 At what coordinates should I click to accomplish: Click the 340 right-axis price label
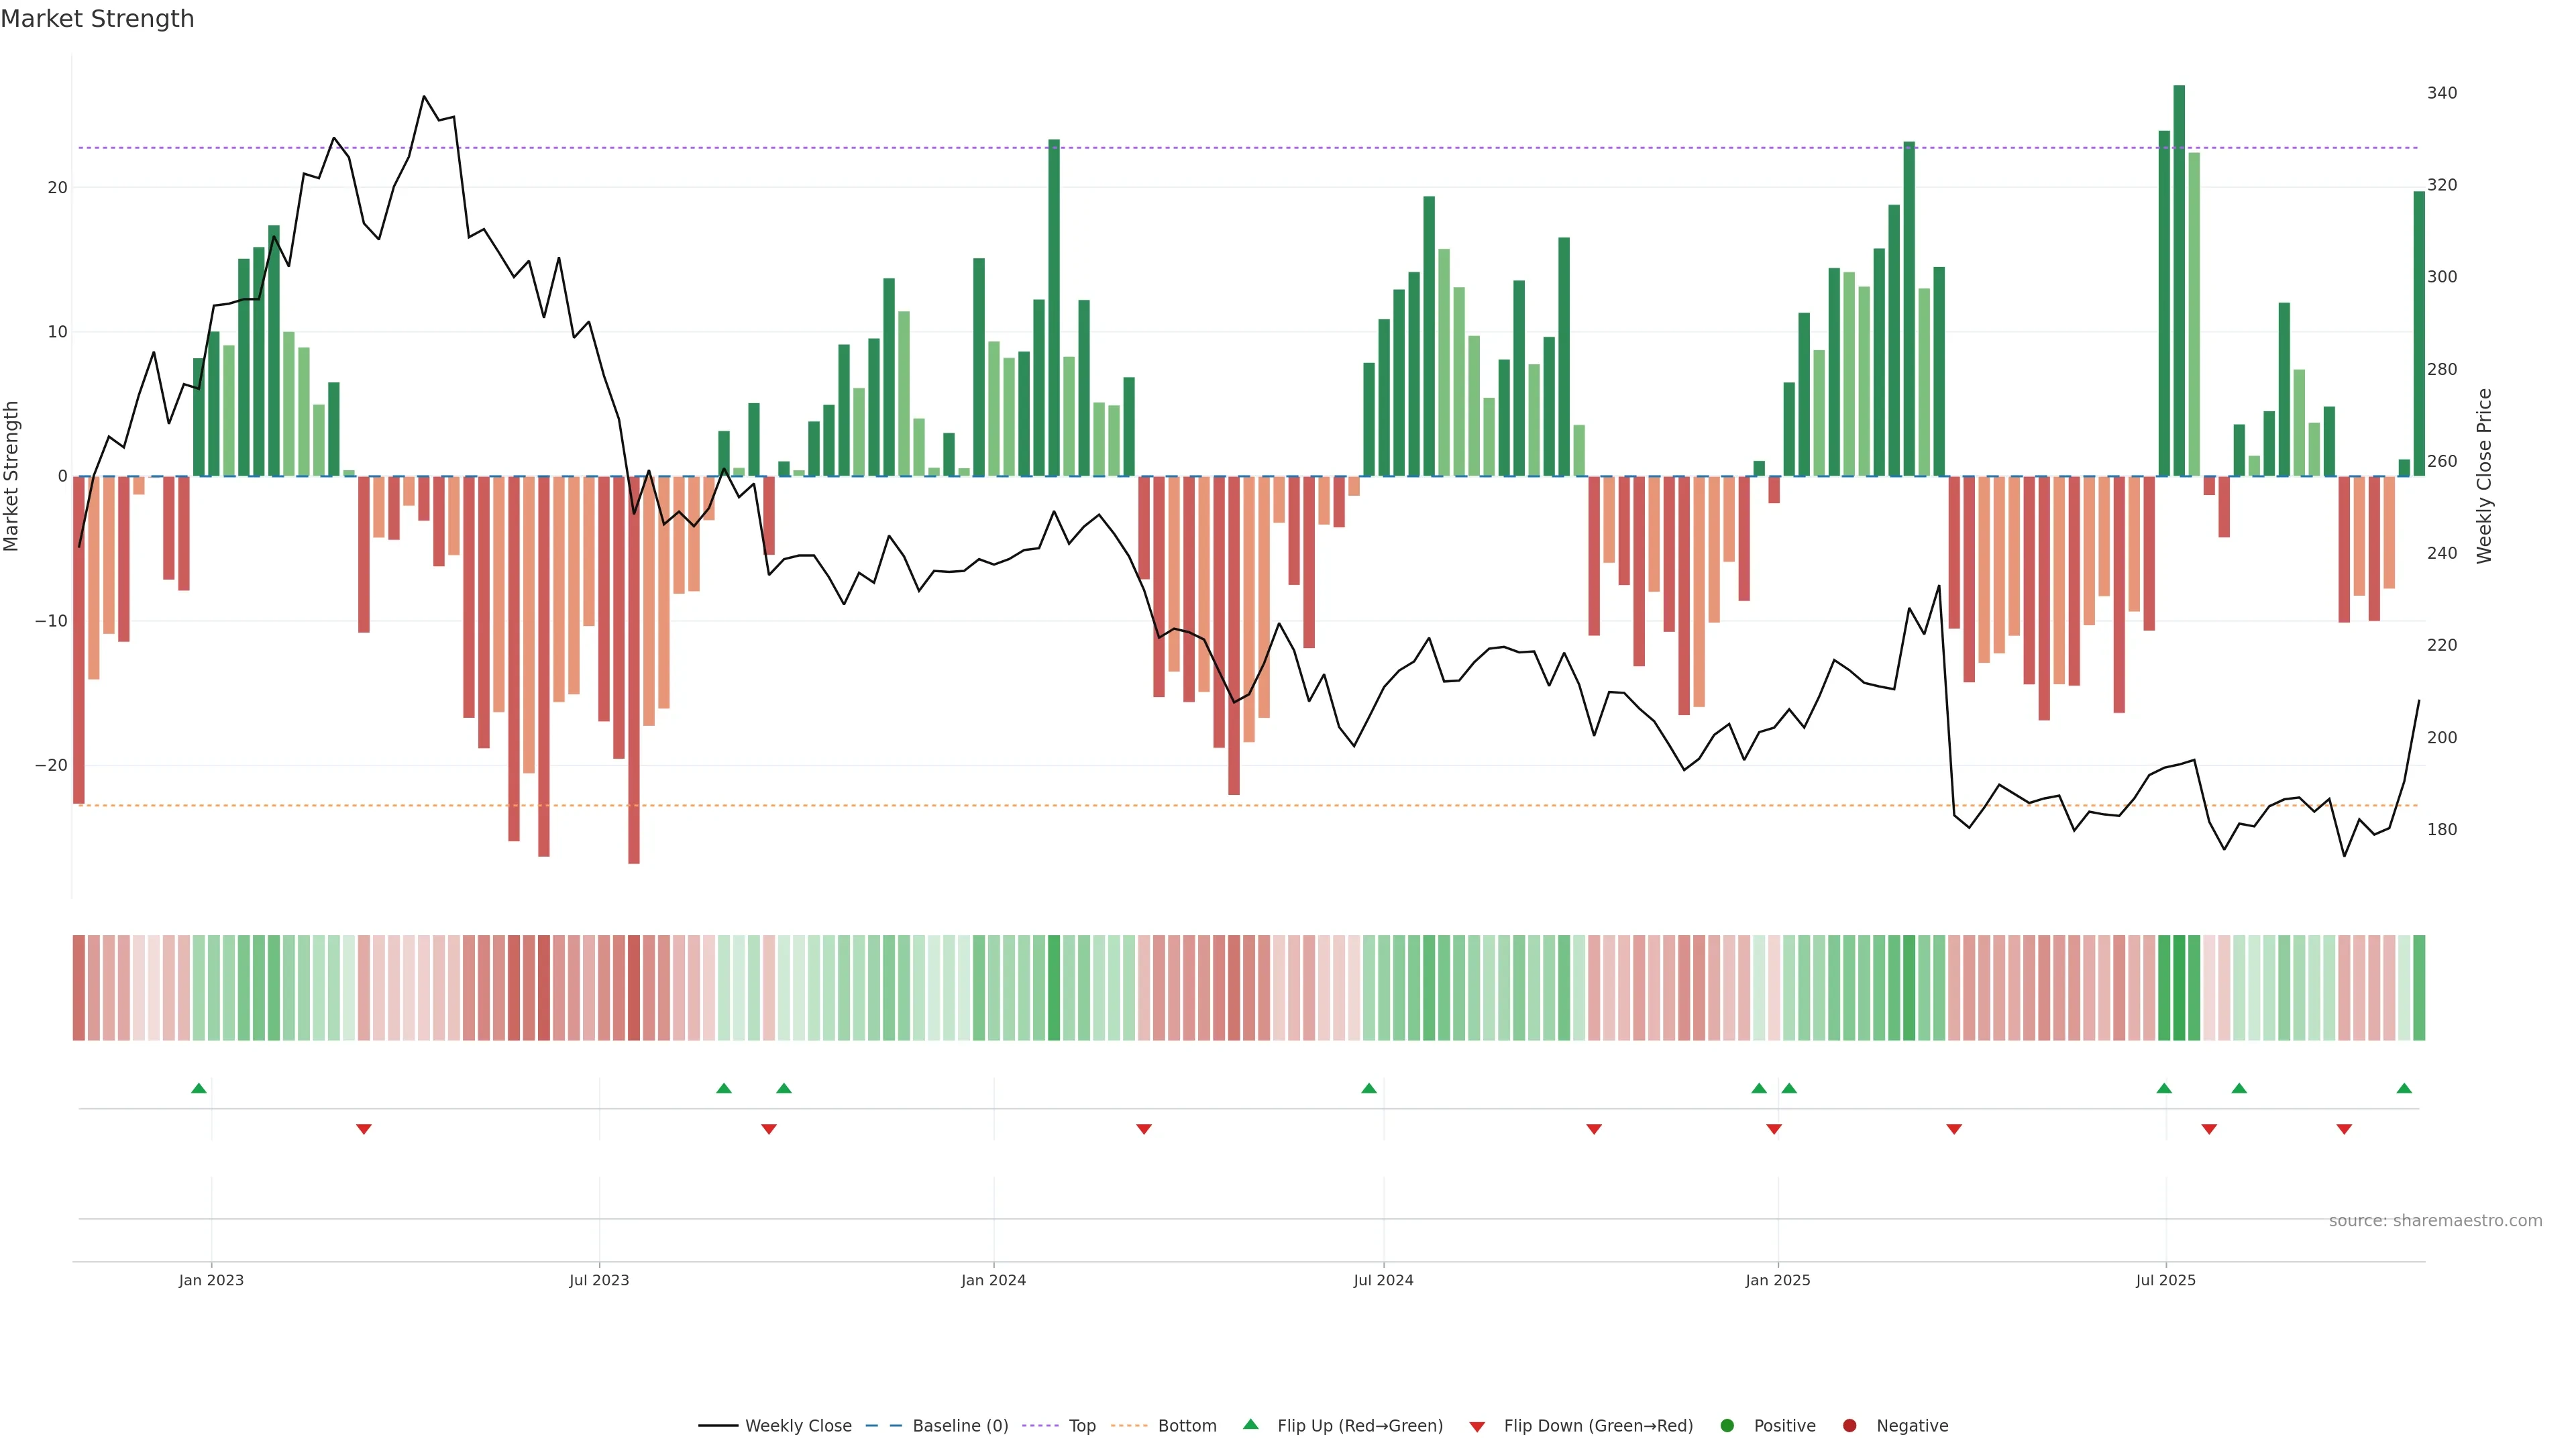click(x=2441, y=93)
